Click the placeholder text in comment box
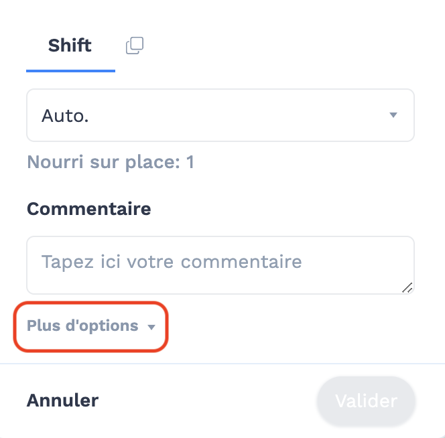 click(172, 262)
